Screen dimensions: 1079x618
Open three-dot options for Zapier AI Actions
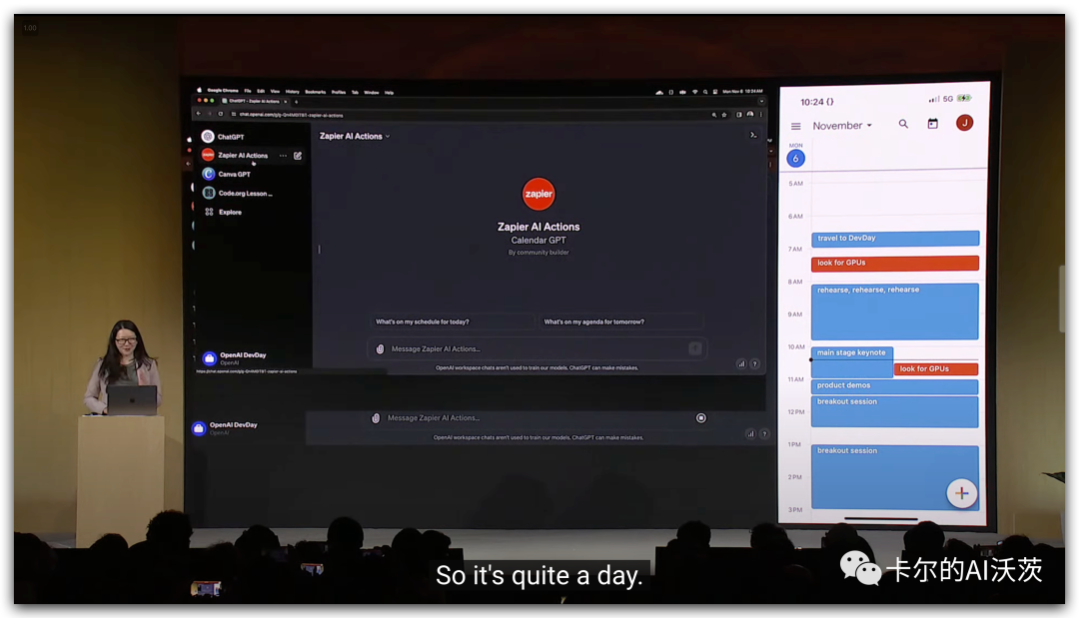[284, 156]
